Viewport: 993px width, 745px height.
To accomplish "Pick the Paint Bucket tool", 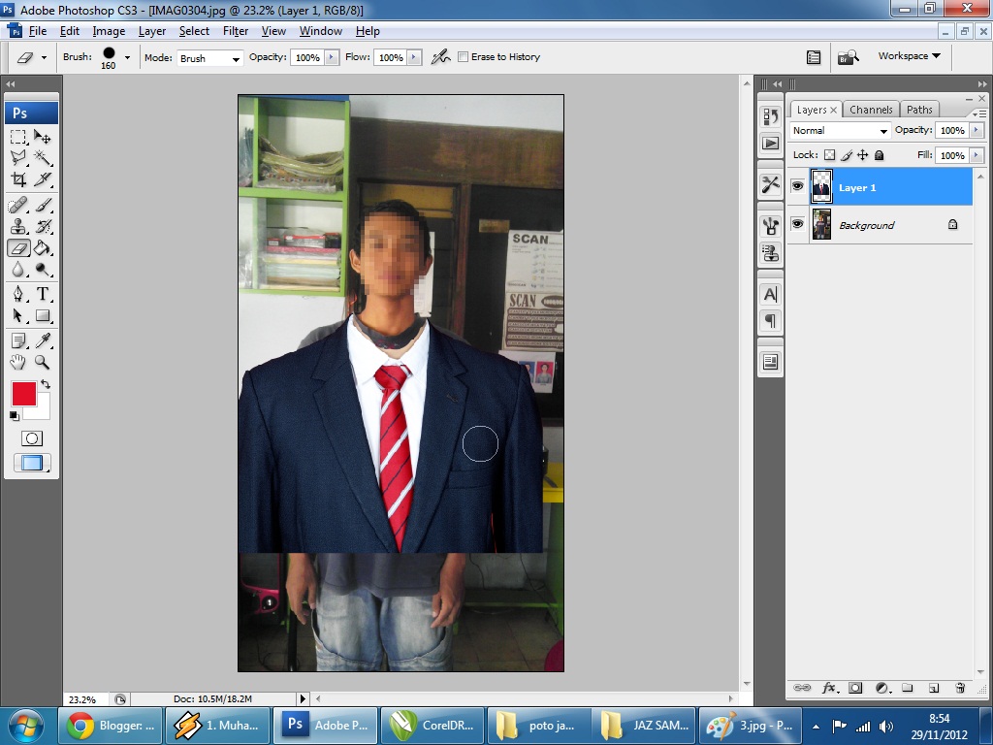I will coord(43,248).
